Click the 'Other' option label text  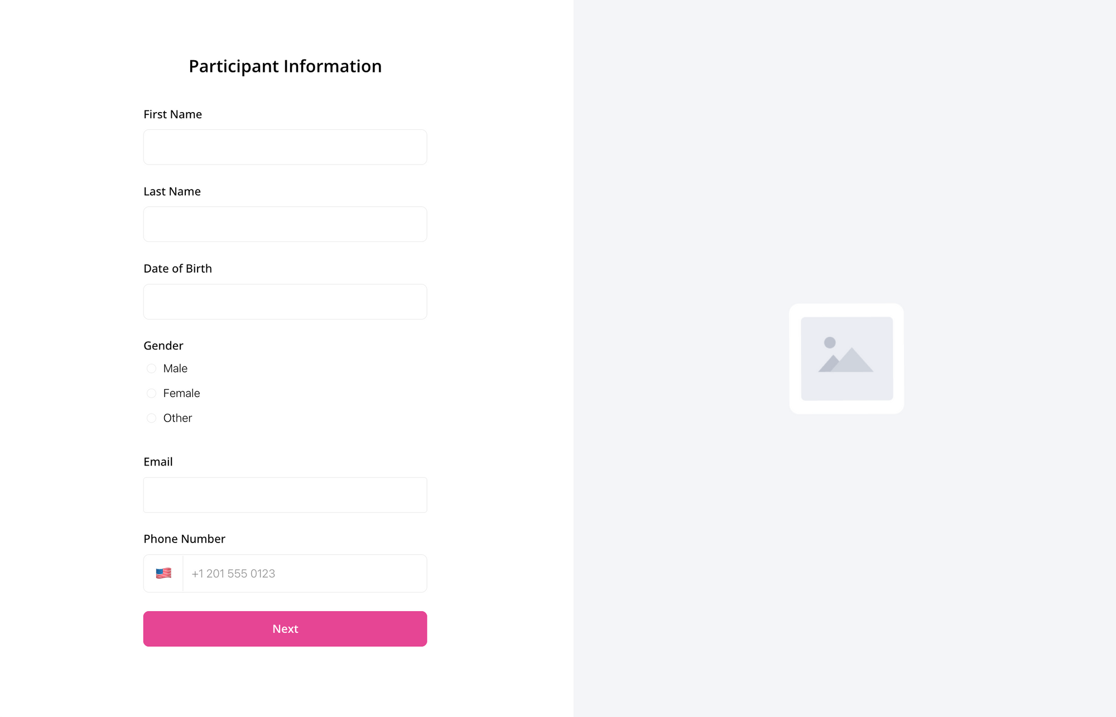pyautogui.click(x=177, y=418)
